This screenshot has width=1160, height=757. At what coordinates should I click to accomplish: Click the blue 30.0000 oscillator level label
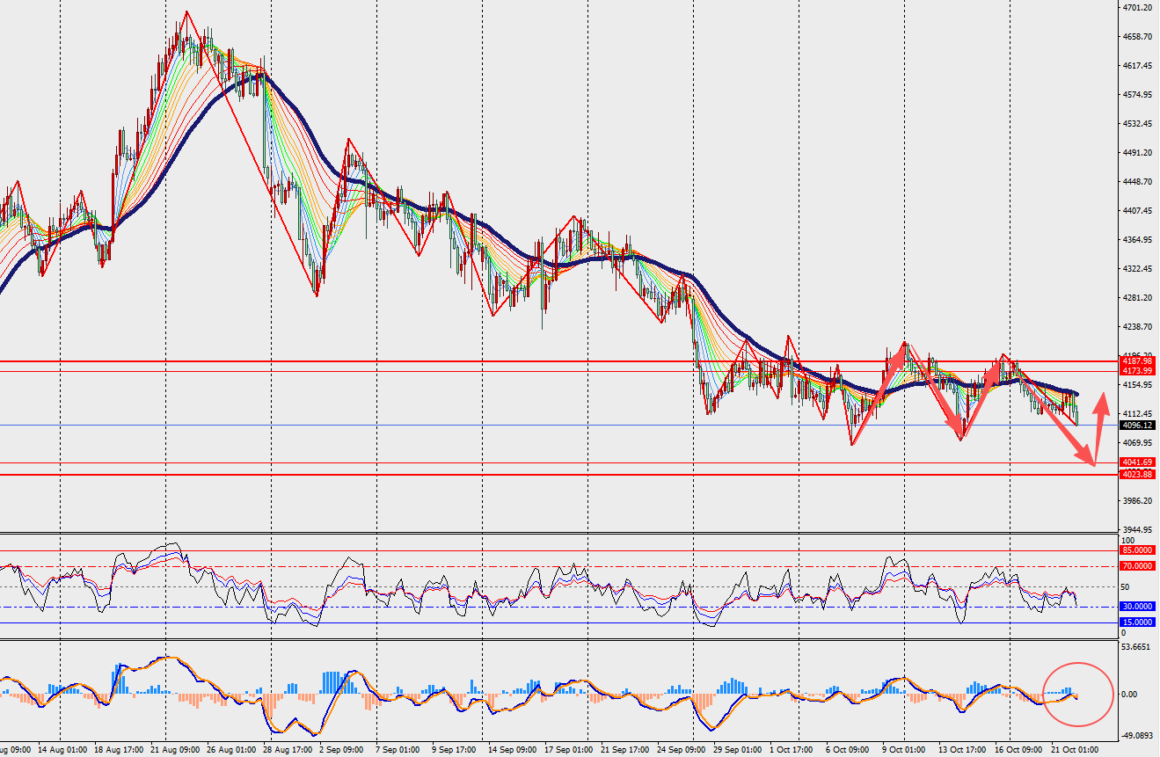coord(1137,607)
